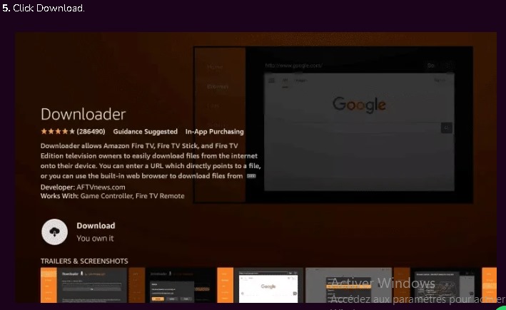Click the Guidance Suggested label
Screen dimensions: 506x310
[146, 132]
